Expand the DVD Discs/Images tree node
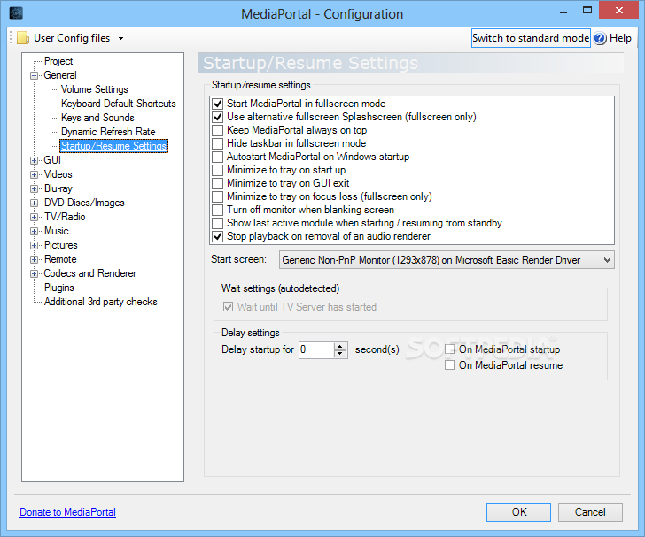This screenshot has height=537, width=645. tap(35, 203)
